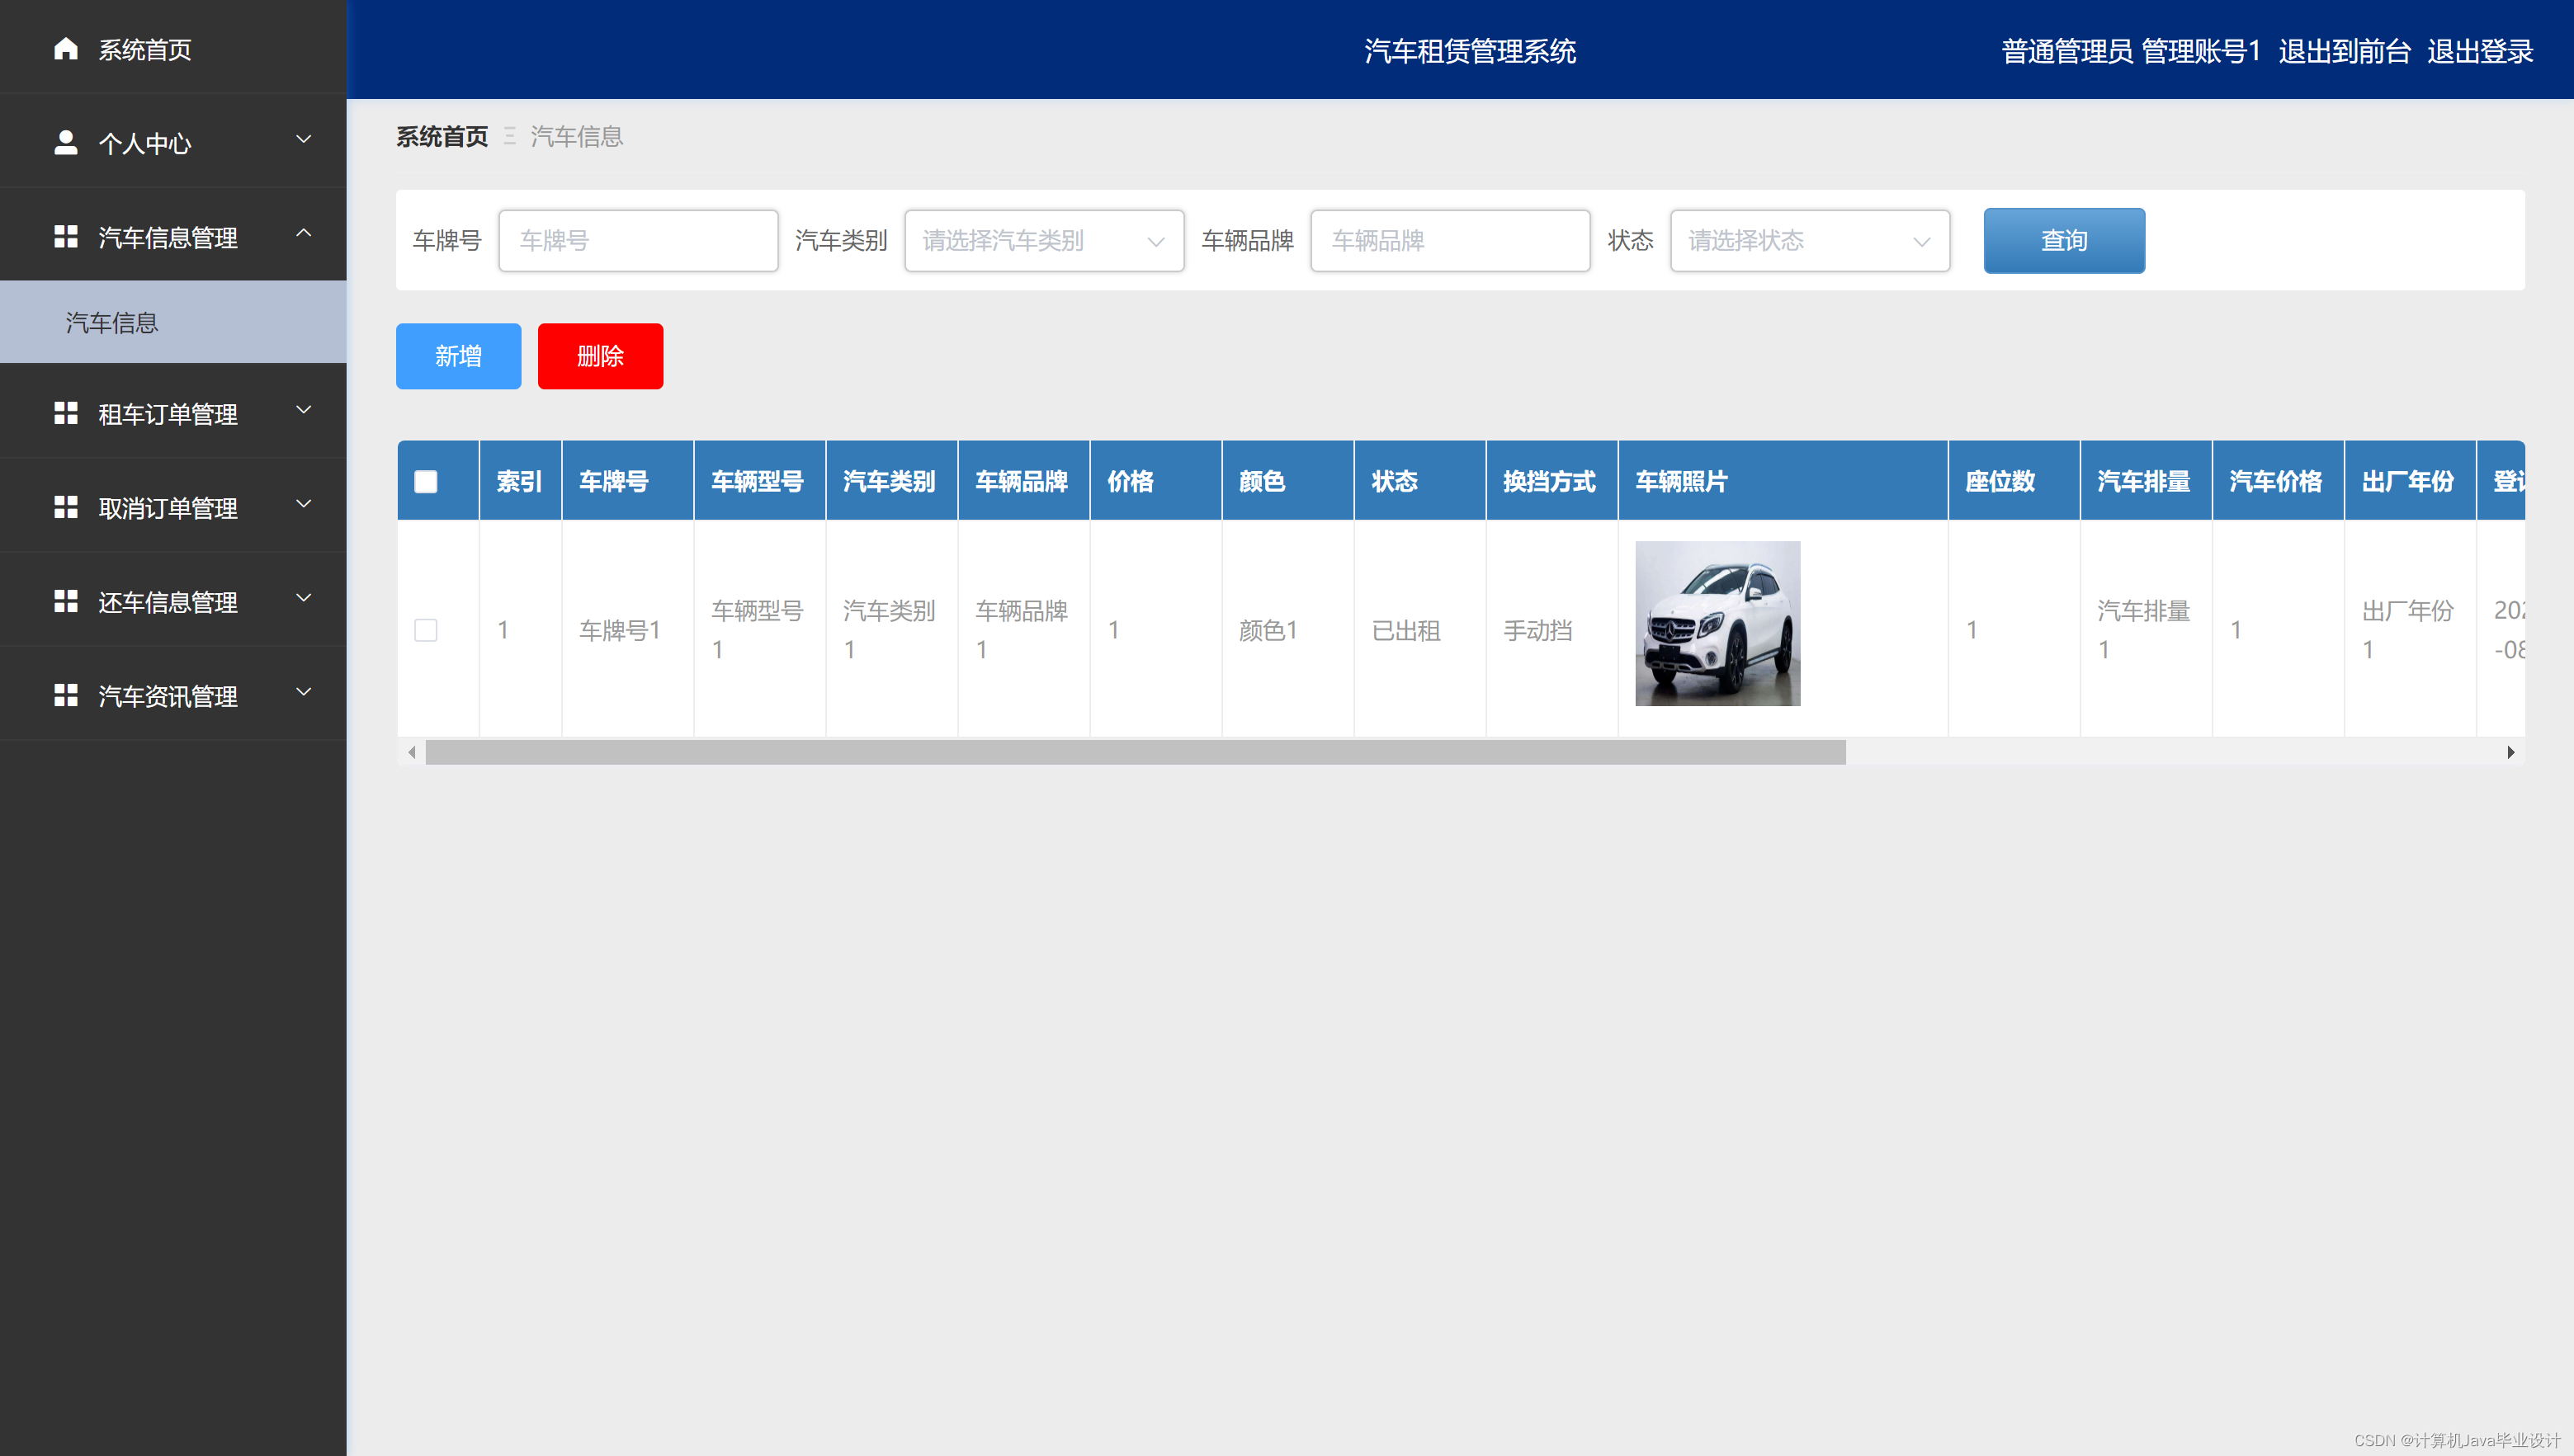Click the table's horizontal scrollbar thumb

tap(1135, 752)
